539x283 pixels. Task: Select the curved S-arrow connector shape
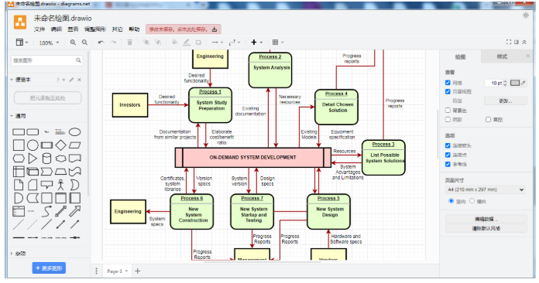46,211
